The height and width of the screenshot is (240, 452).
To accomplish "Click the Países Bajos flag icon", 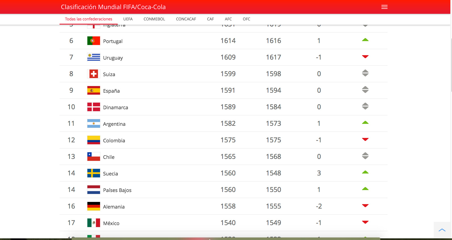I will (x=94, y=190).
